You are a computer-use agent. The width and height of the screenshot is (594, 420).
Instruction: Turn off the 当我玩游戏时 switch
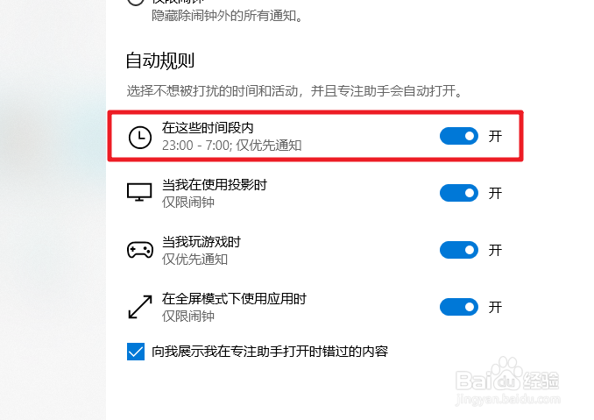coord(459,250)
